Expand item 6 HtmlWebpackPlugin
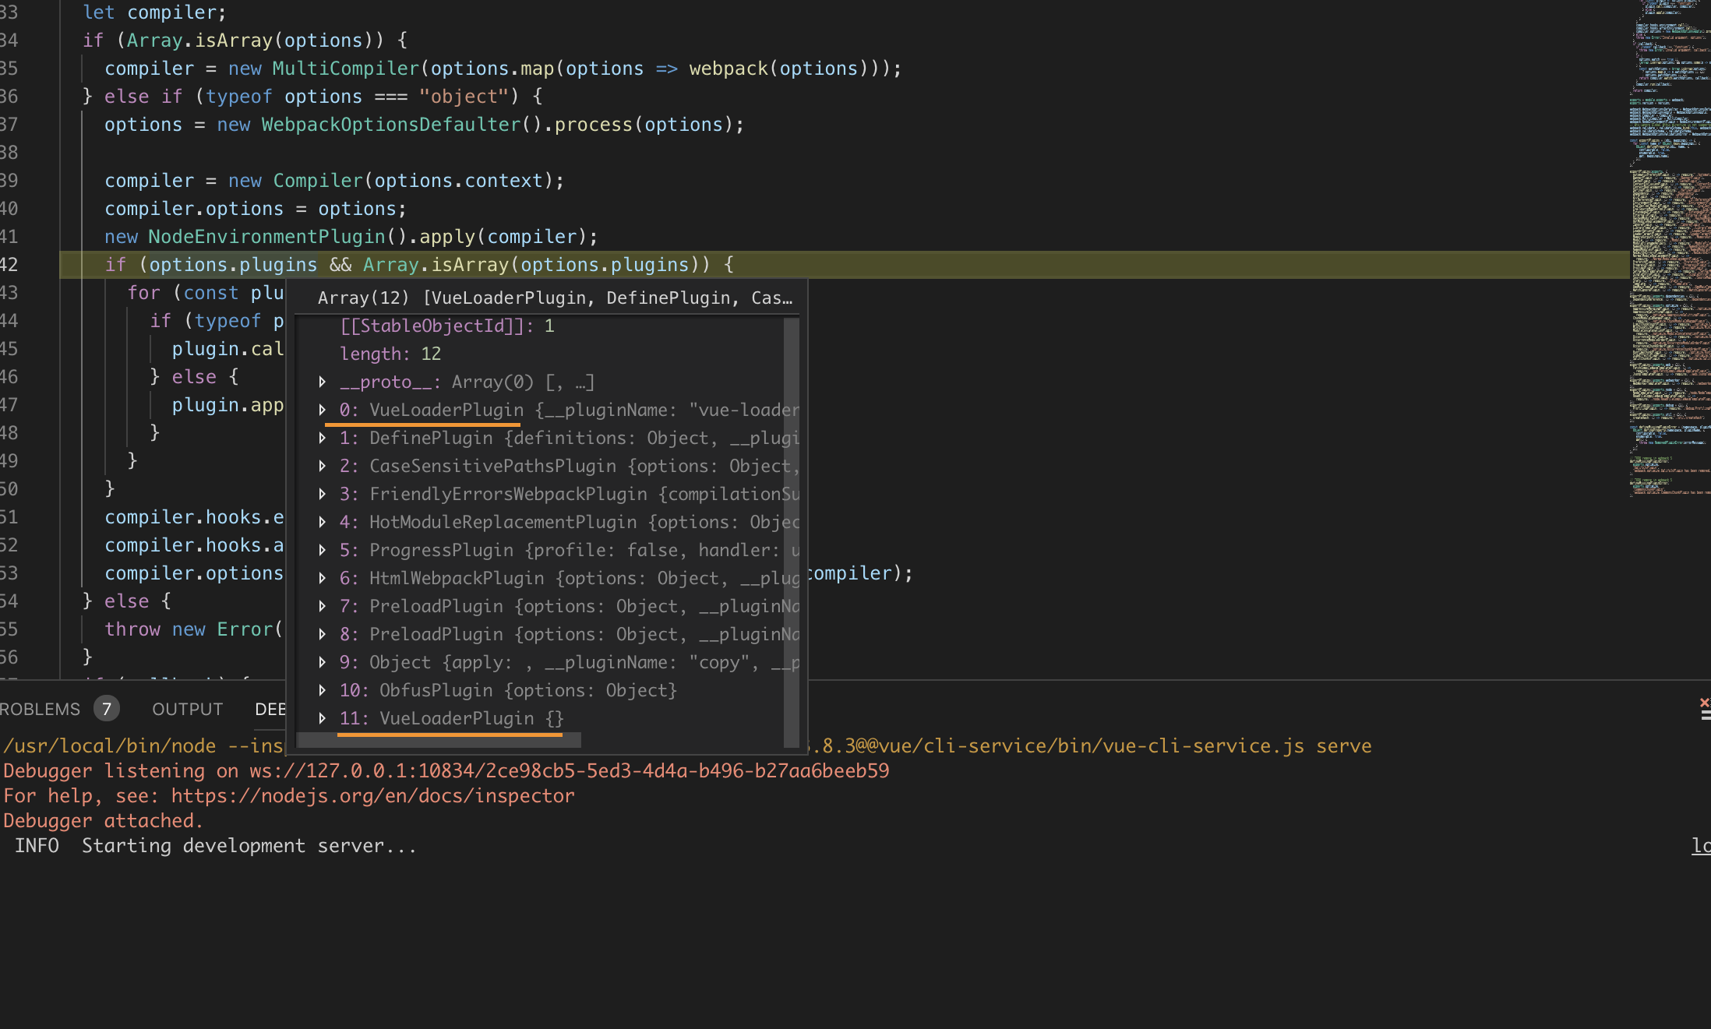The height and width of the screenshot is (1029, 1711). (x=322, y=579)
